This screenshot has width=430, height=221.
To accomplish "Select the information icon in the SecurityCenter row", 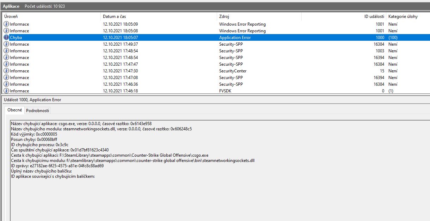I will pyautogui.click(x=6, y=71).
